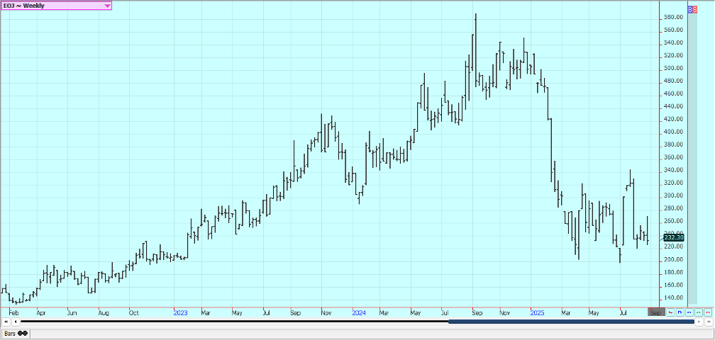Viewport: 715px width, 340px height.
Task: Click the red dashed-line icon at far right
Action: [706, 312]
